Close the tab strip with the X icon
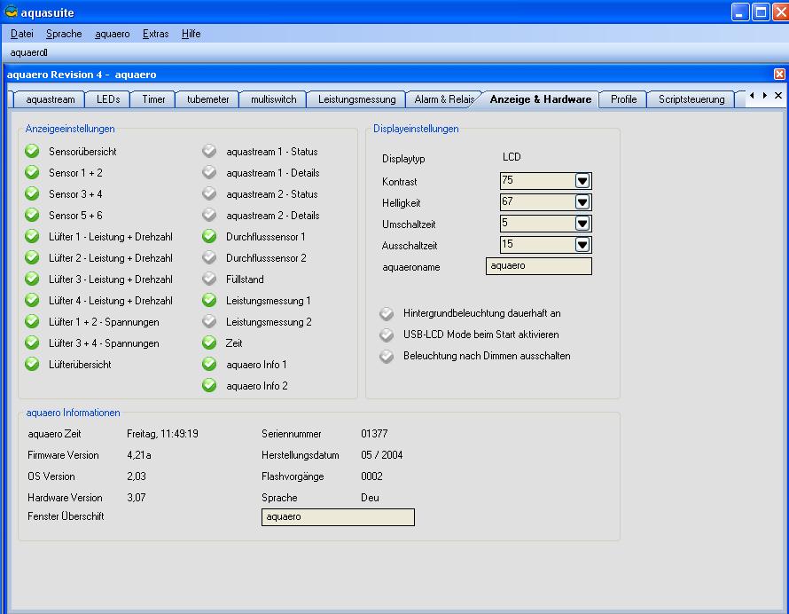Screen dimensions: 789x614 point(778,96)
